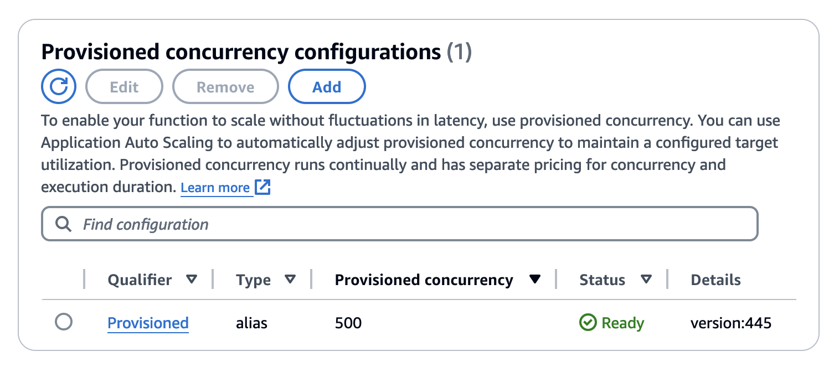Viewport: 834px width, 372px height.
Task: Click the Status column header label
Action: [x=602, y=280]
